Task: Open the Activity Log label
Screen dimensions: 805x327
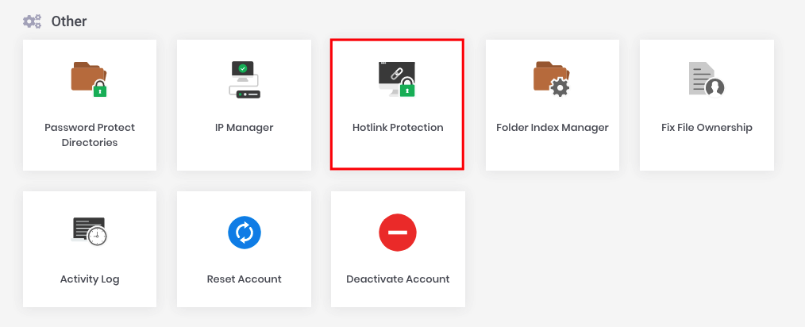Action: click(90, 279)
